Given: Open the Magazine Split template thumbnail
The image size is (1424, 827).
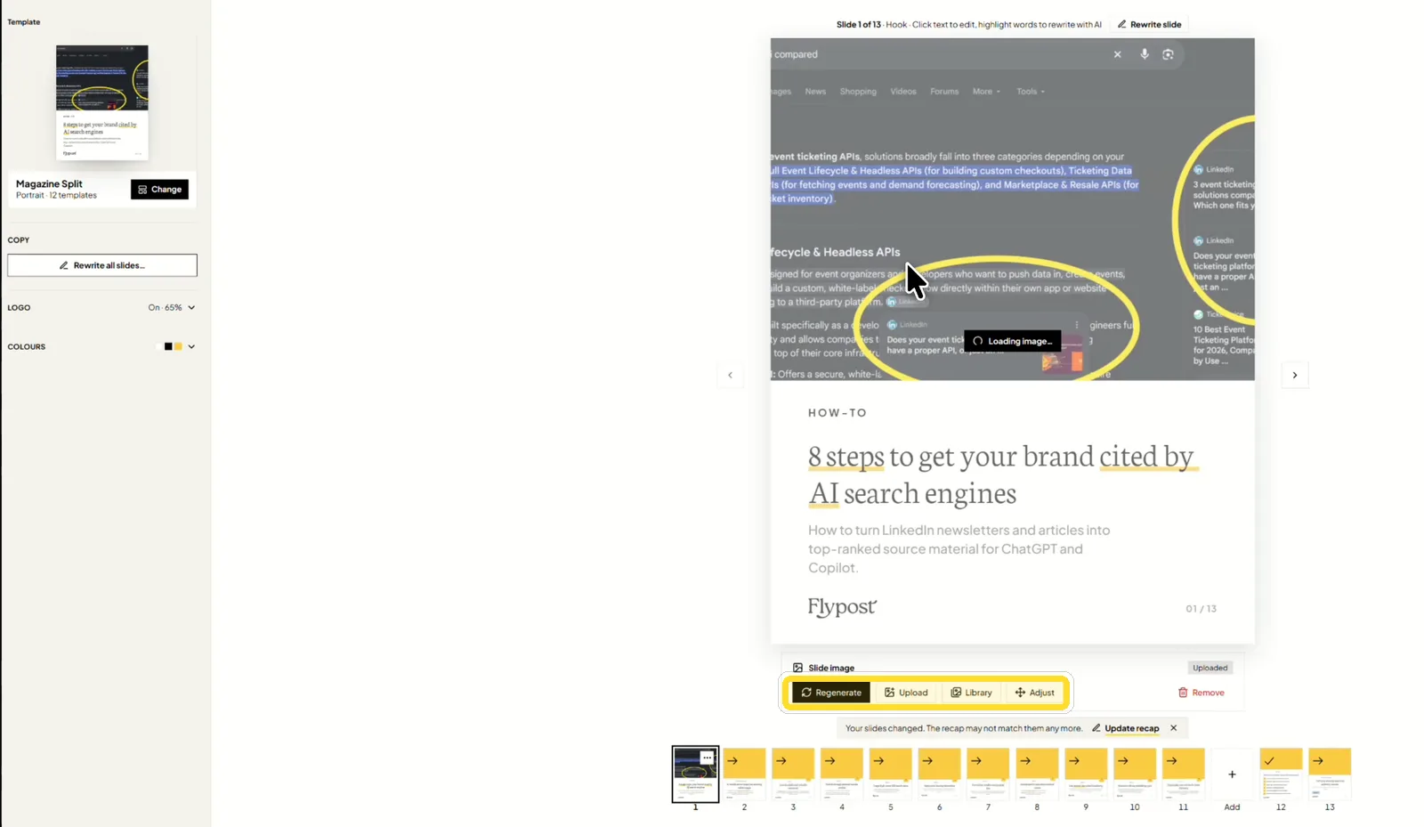Looking at the screenshot, I should click(x=102, y=102).
